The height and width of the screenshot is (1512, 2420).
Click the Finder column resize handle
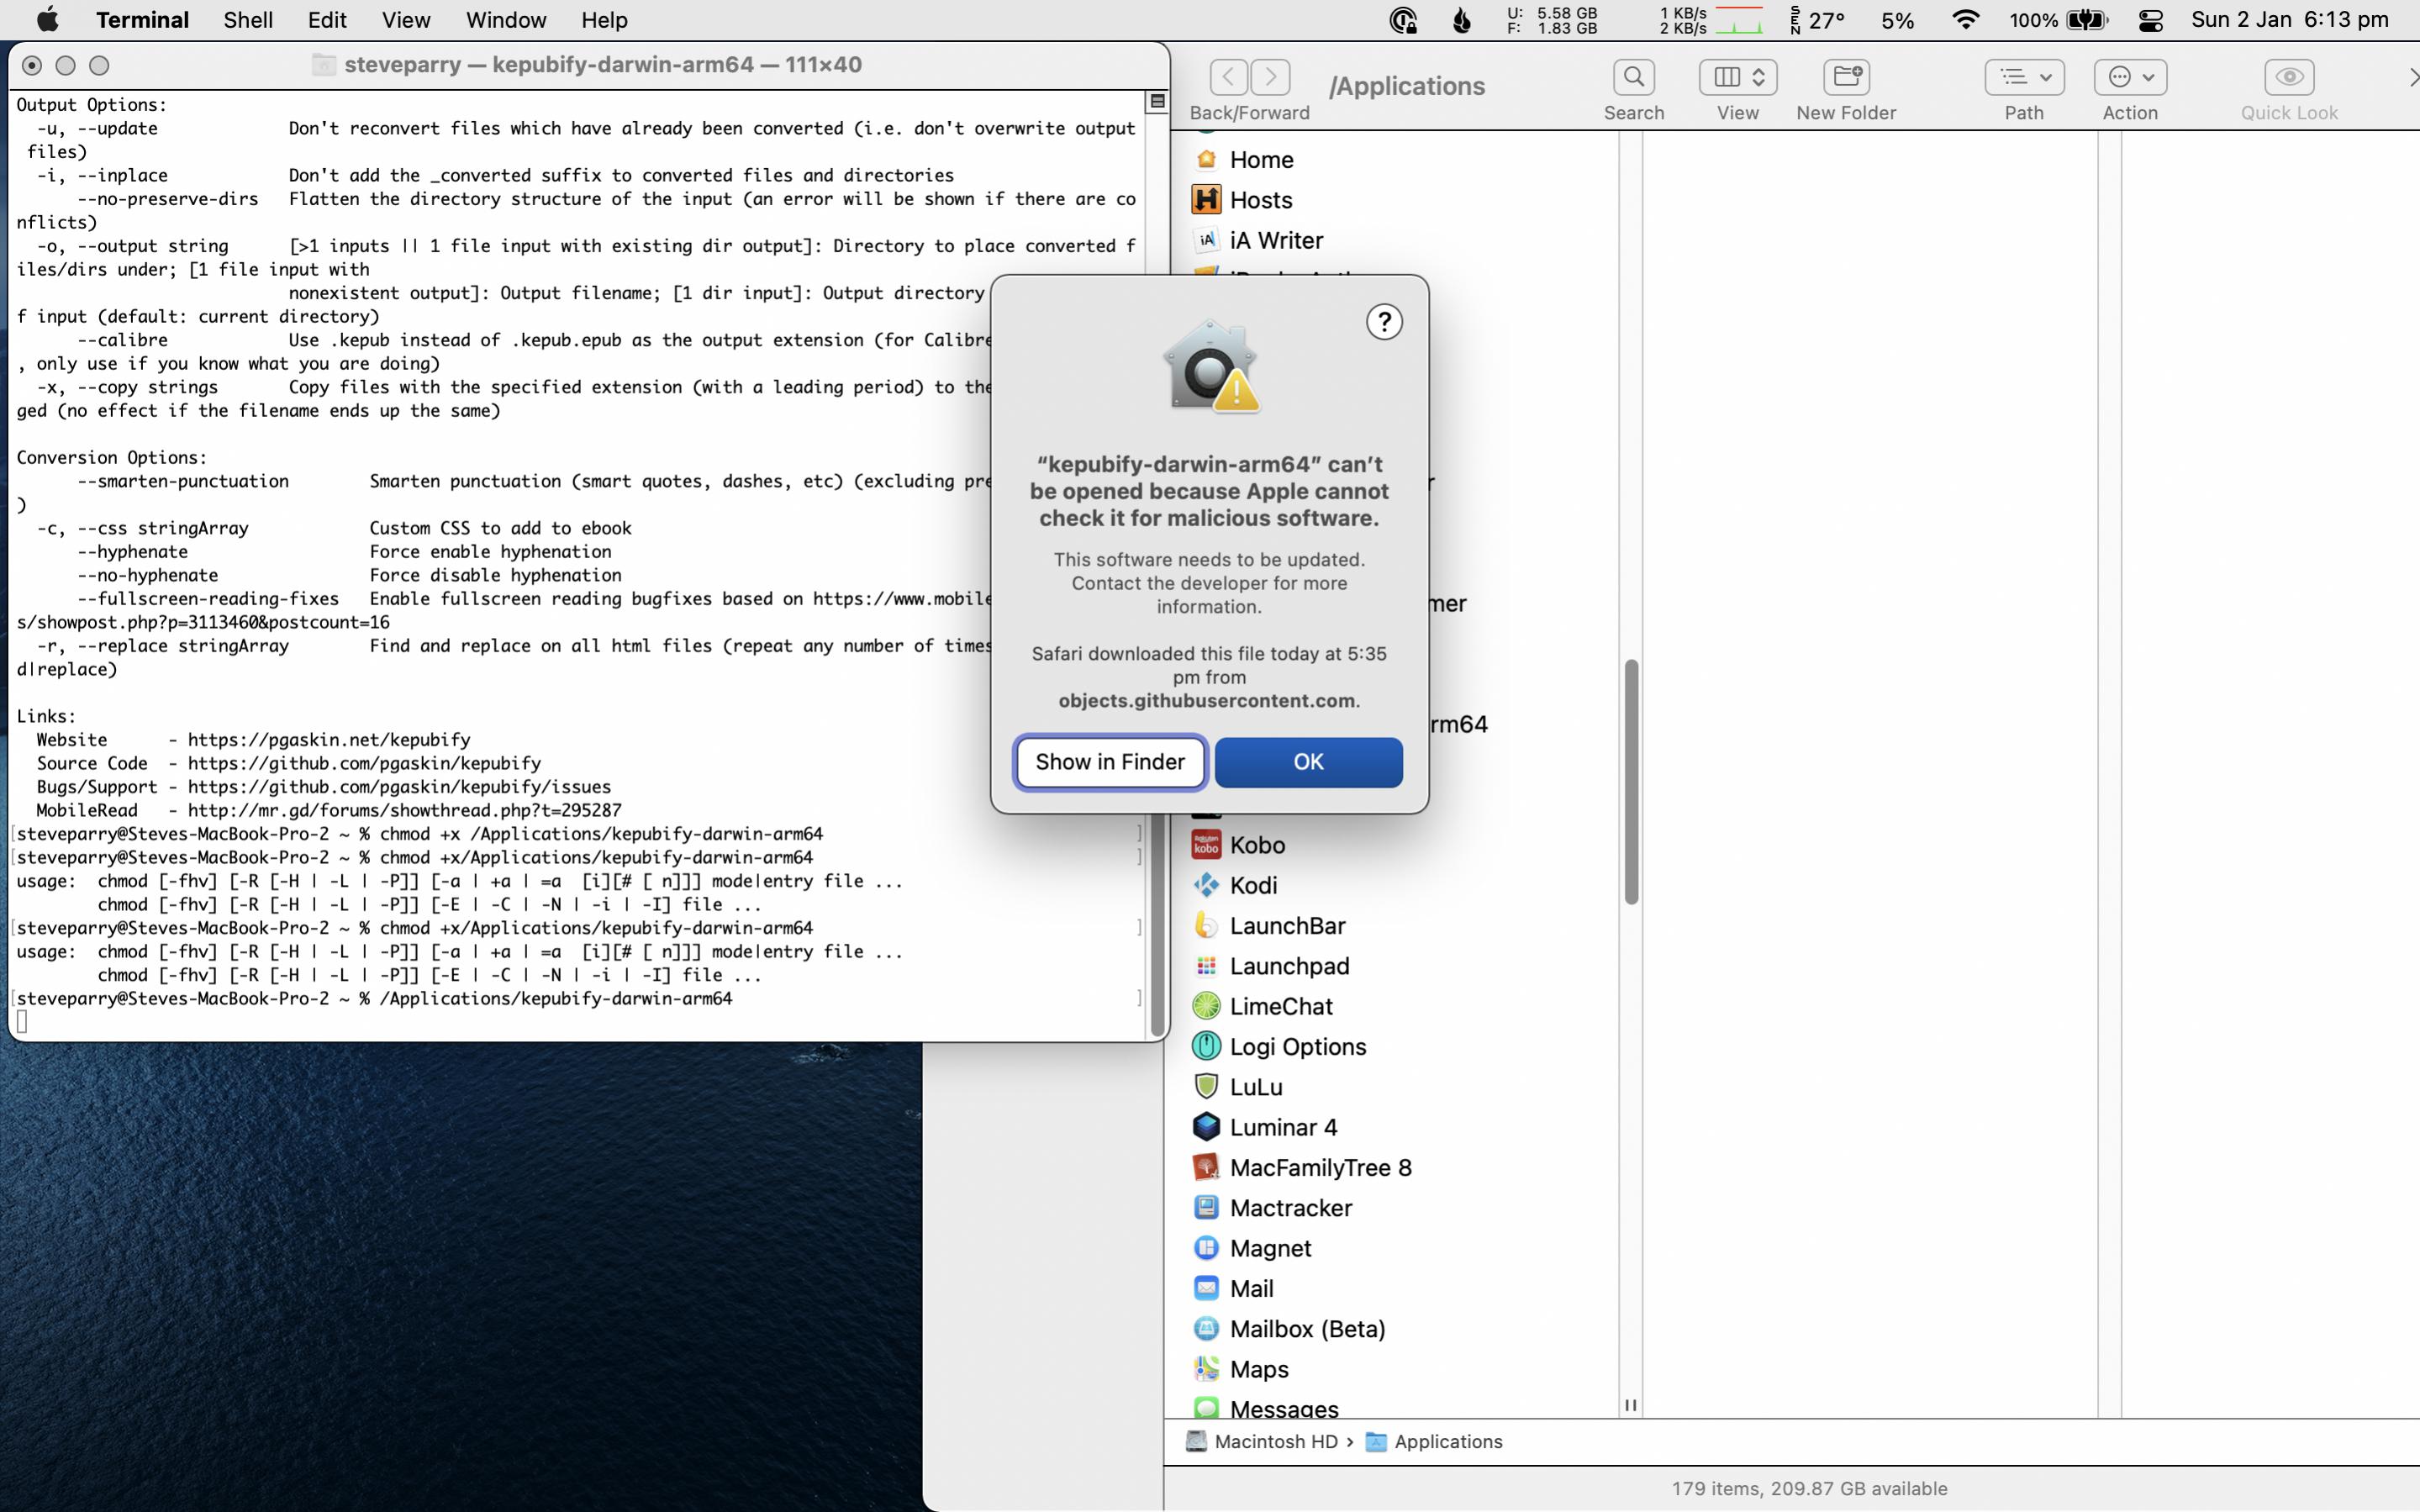(1631, 1405)
